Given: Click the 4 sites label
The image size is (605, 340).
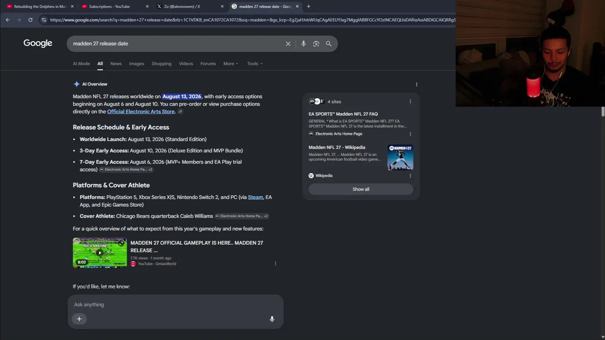Looking at the screenshot, I should [x=334, y=102].
